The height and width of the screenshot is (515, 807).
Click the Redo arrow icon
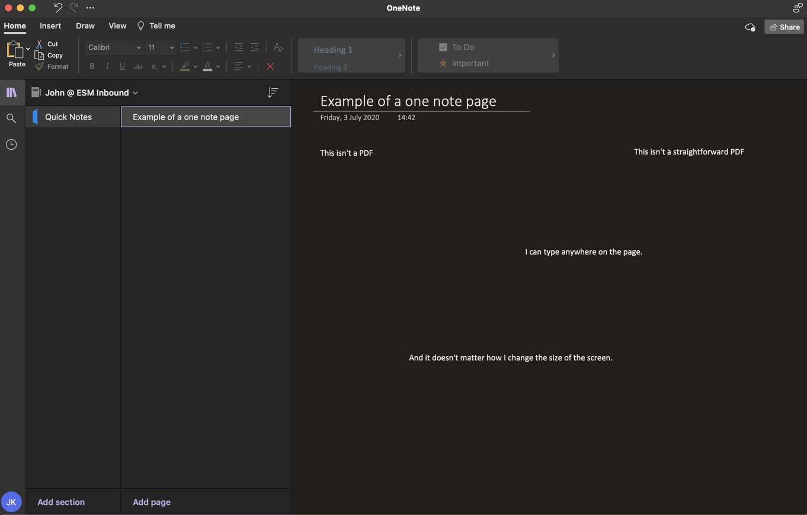click(x=73, y=8)
